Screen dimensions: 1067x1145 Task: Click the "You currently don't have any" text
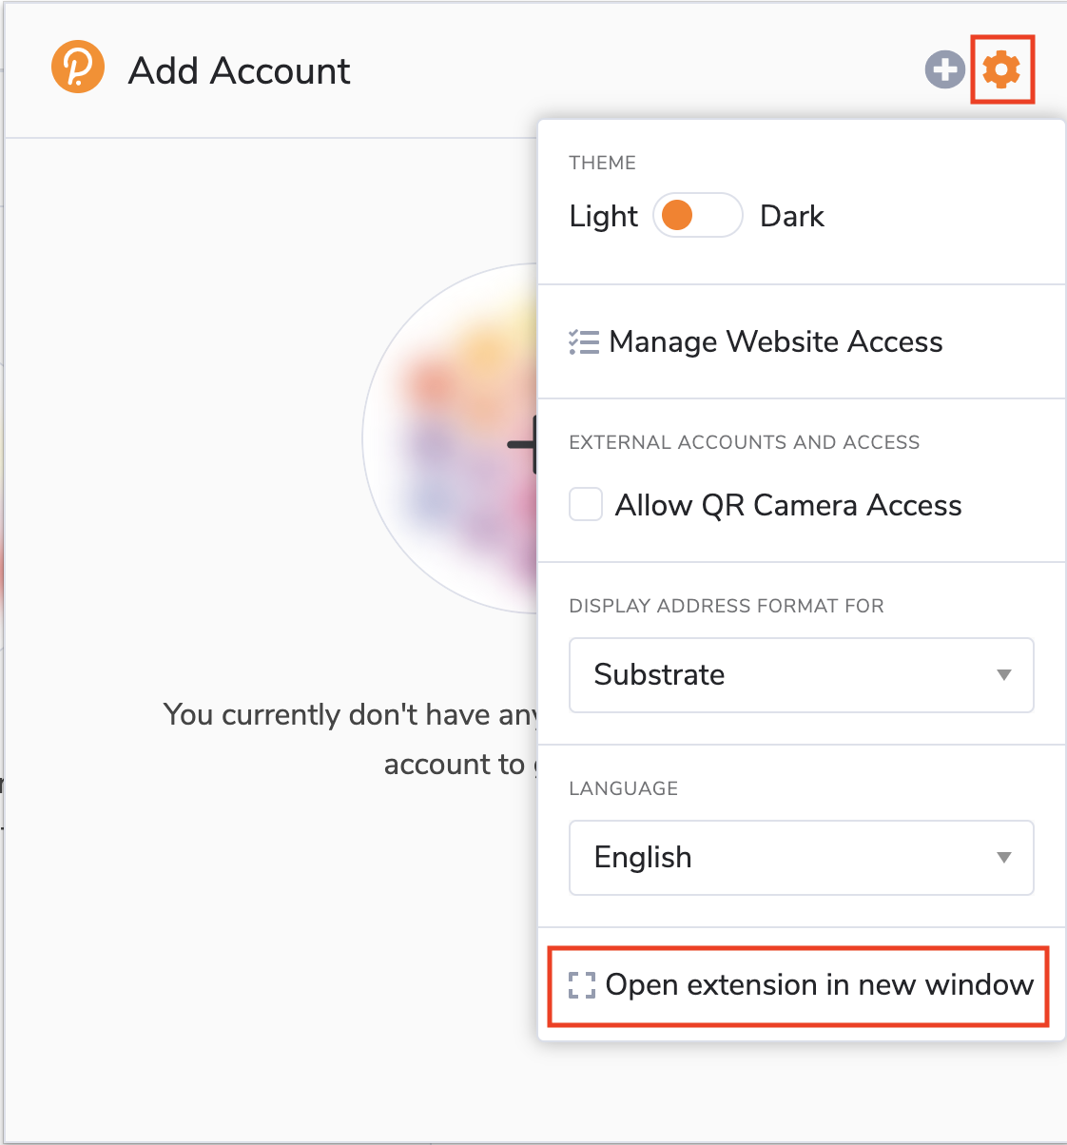(351, 714)
